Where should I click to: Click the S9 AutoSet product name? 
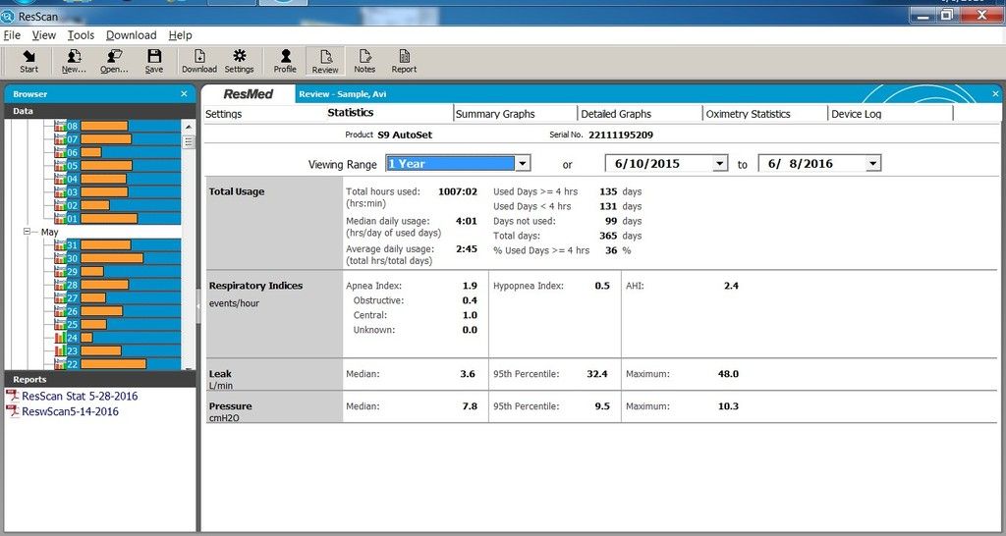pos(405,134)
